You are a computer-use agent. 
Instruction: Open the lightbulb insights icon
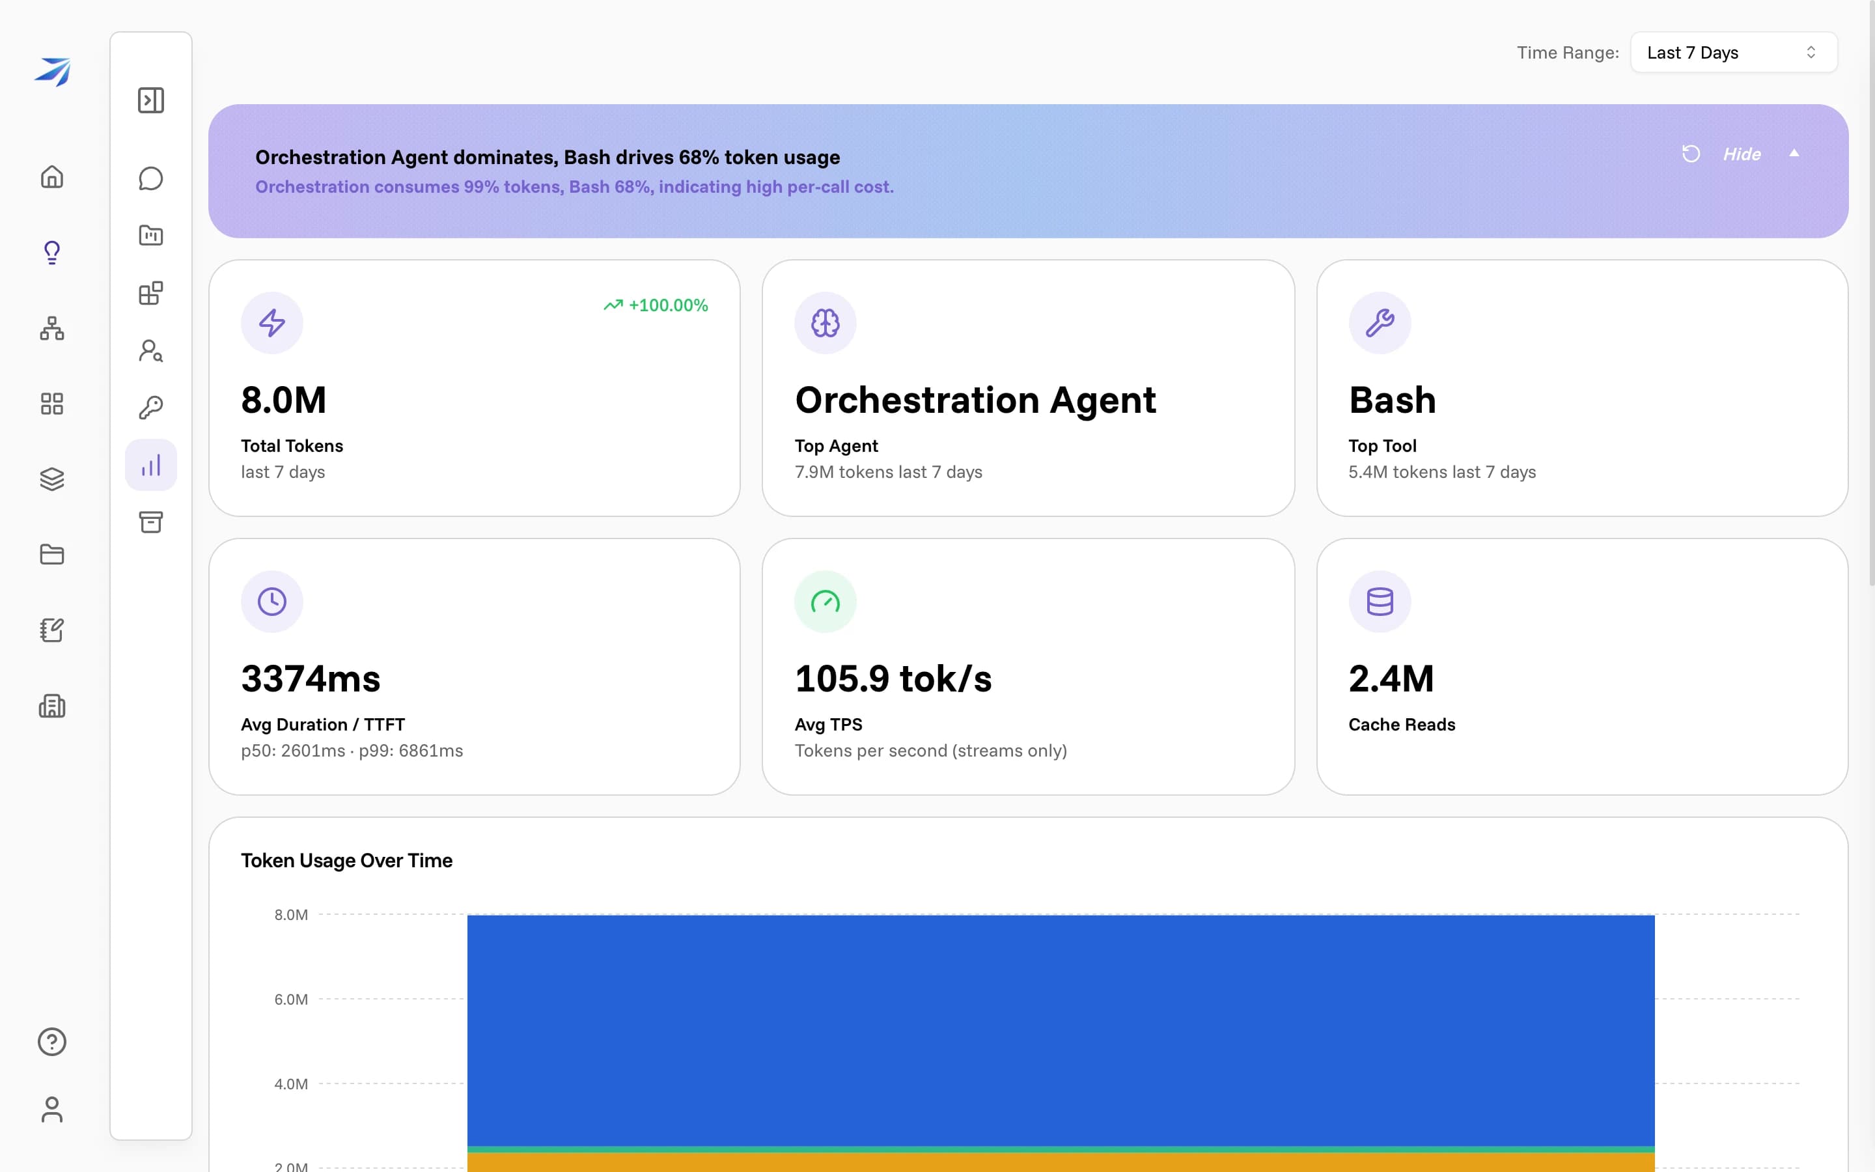pyautogui.click(x=52, y=253)
